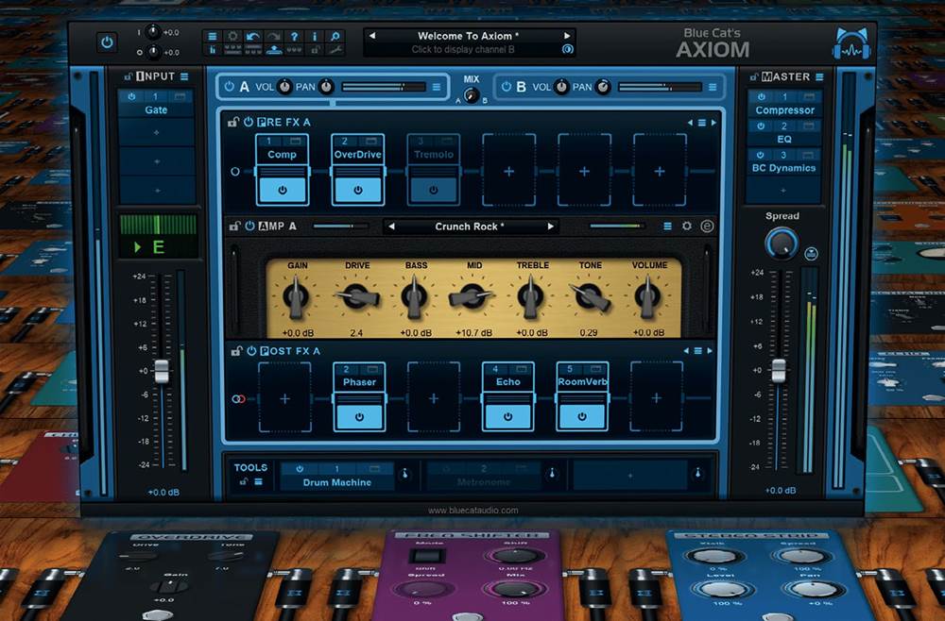Open the POST FX A section menu
This screenshot has width=945, height=621.
[698, 351]
